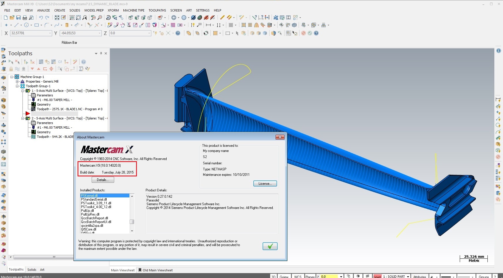Collapse the Toolpath Group-1 node
Image resolution: width=503 pixels, height=278 pixels.
17,86
